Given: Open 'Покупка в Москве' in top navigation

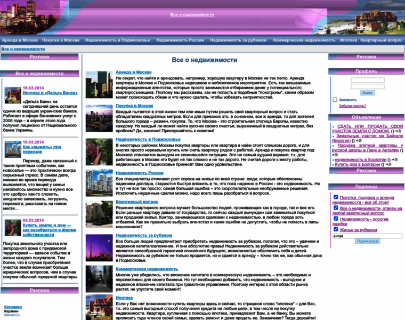Looking at the screenshot, I should (61, 40).
